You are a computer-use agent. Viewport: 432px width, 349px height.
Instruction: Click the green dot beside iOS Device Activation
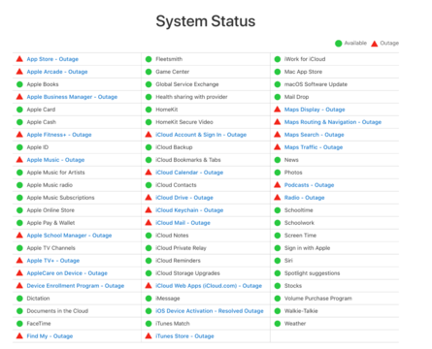tap(149, 311)
